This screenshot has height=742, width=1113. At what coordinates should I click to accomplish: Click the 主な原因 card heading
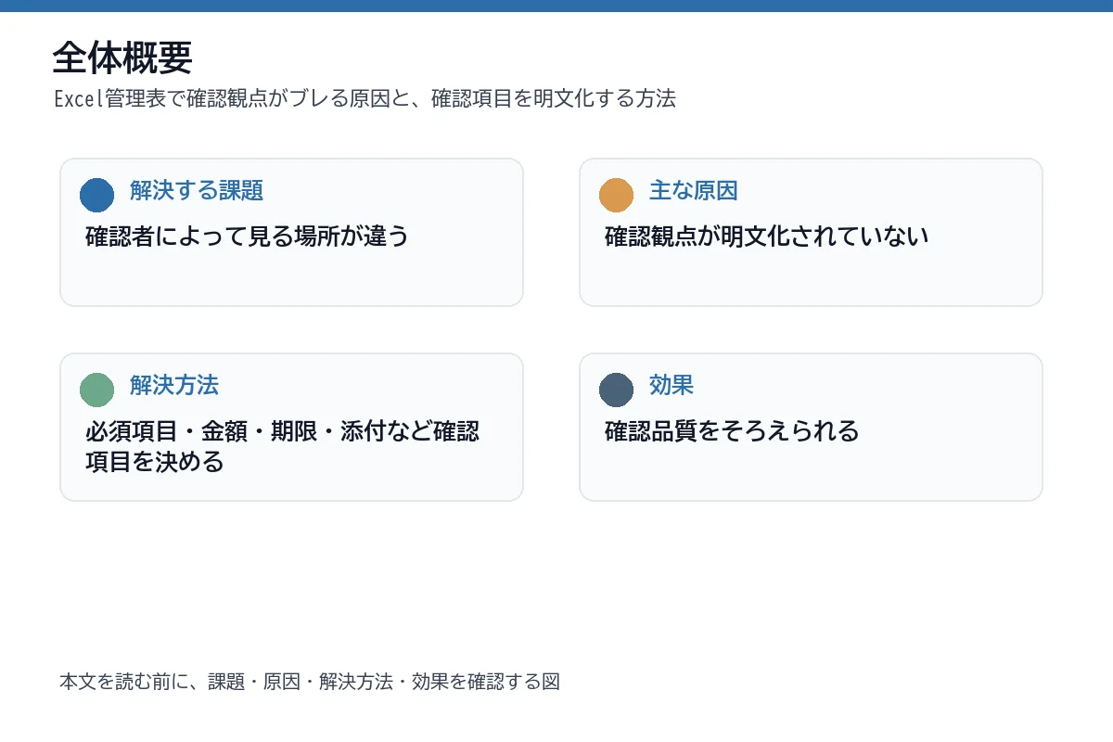pos(694,191)
